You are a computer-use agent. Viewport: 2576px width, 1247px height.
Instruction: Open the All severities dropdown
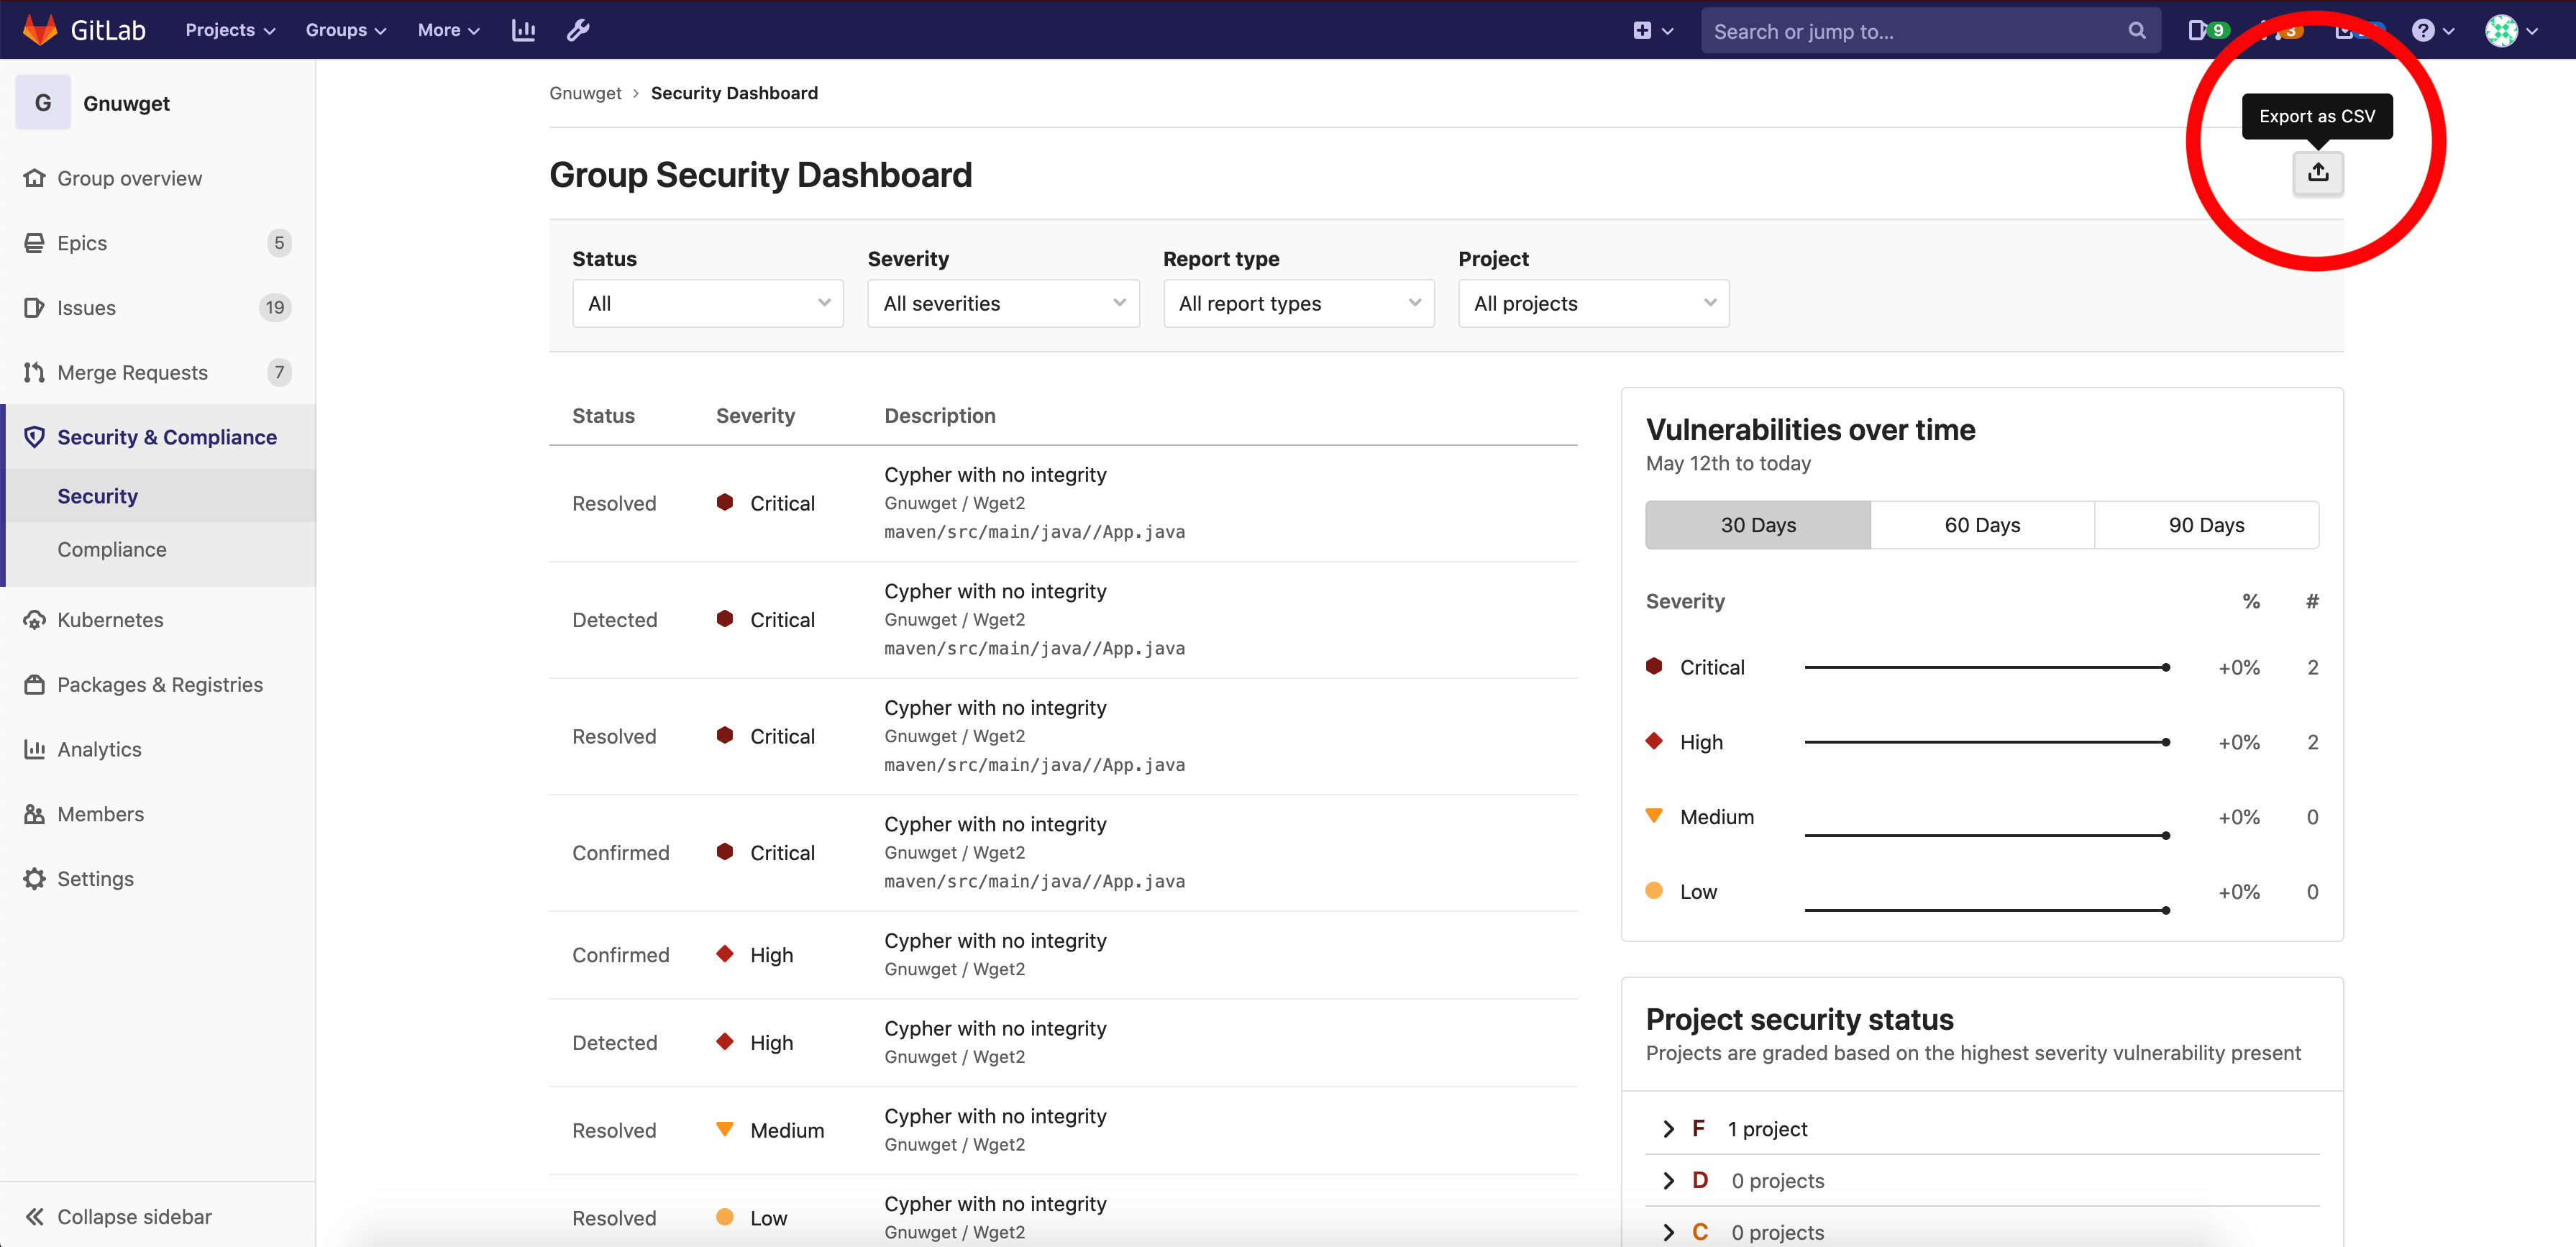tap(1002, 303)
